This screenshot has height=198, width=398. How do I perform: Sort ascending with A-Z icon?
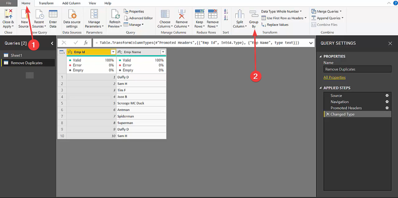[x=226, y=12]
